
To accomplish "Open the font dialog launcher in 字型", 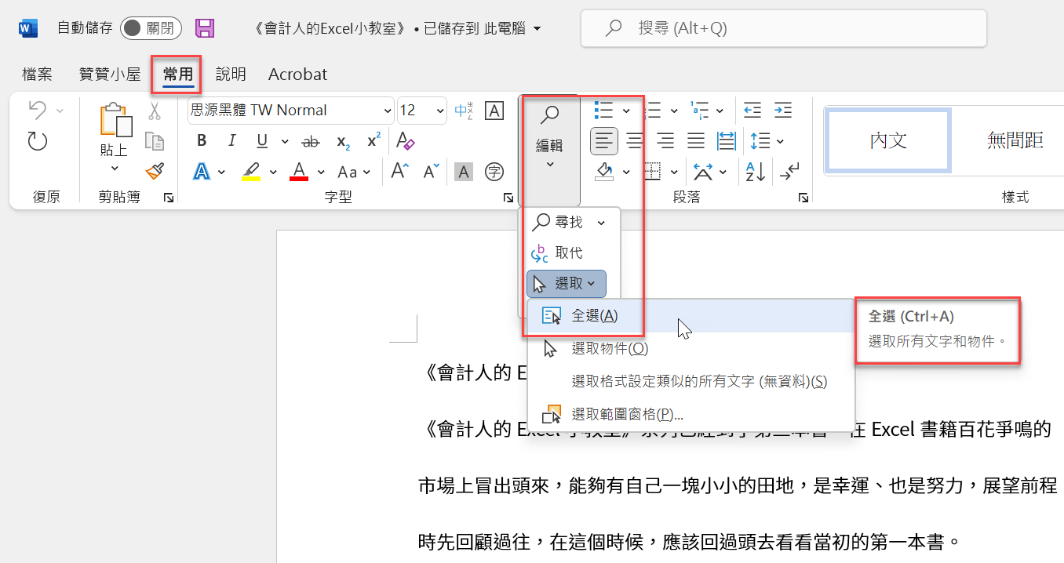I will coord(508,198).
